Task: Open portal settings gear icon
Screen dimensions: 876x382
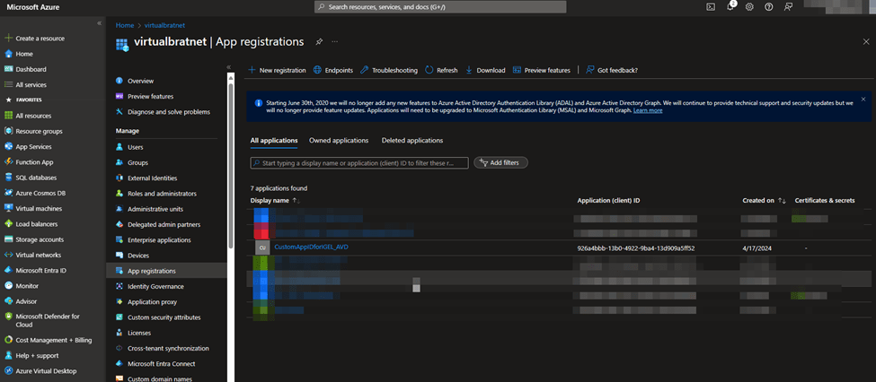Action: tap(749, 6)
